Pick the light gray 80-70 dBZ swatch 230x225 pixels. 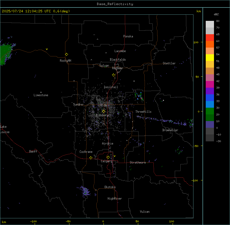210,24
